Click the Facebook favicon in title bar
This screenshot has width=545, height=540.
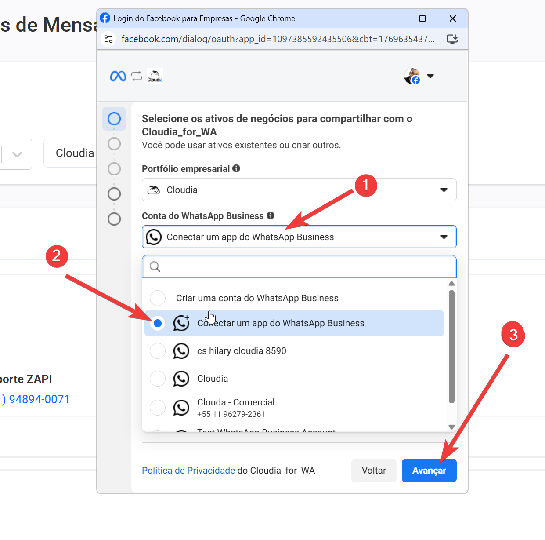tap(105, 18)
